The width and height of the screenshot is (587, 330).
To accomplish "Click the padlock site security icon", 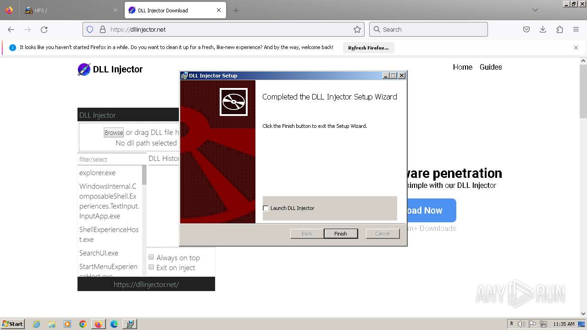I will point(103,29).
